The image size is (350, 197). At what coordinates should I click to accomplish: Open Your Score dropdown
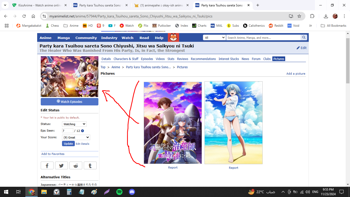(76, 137)
